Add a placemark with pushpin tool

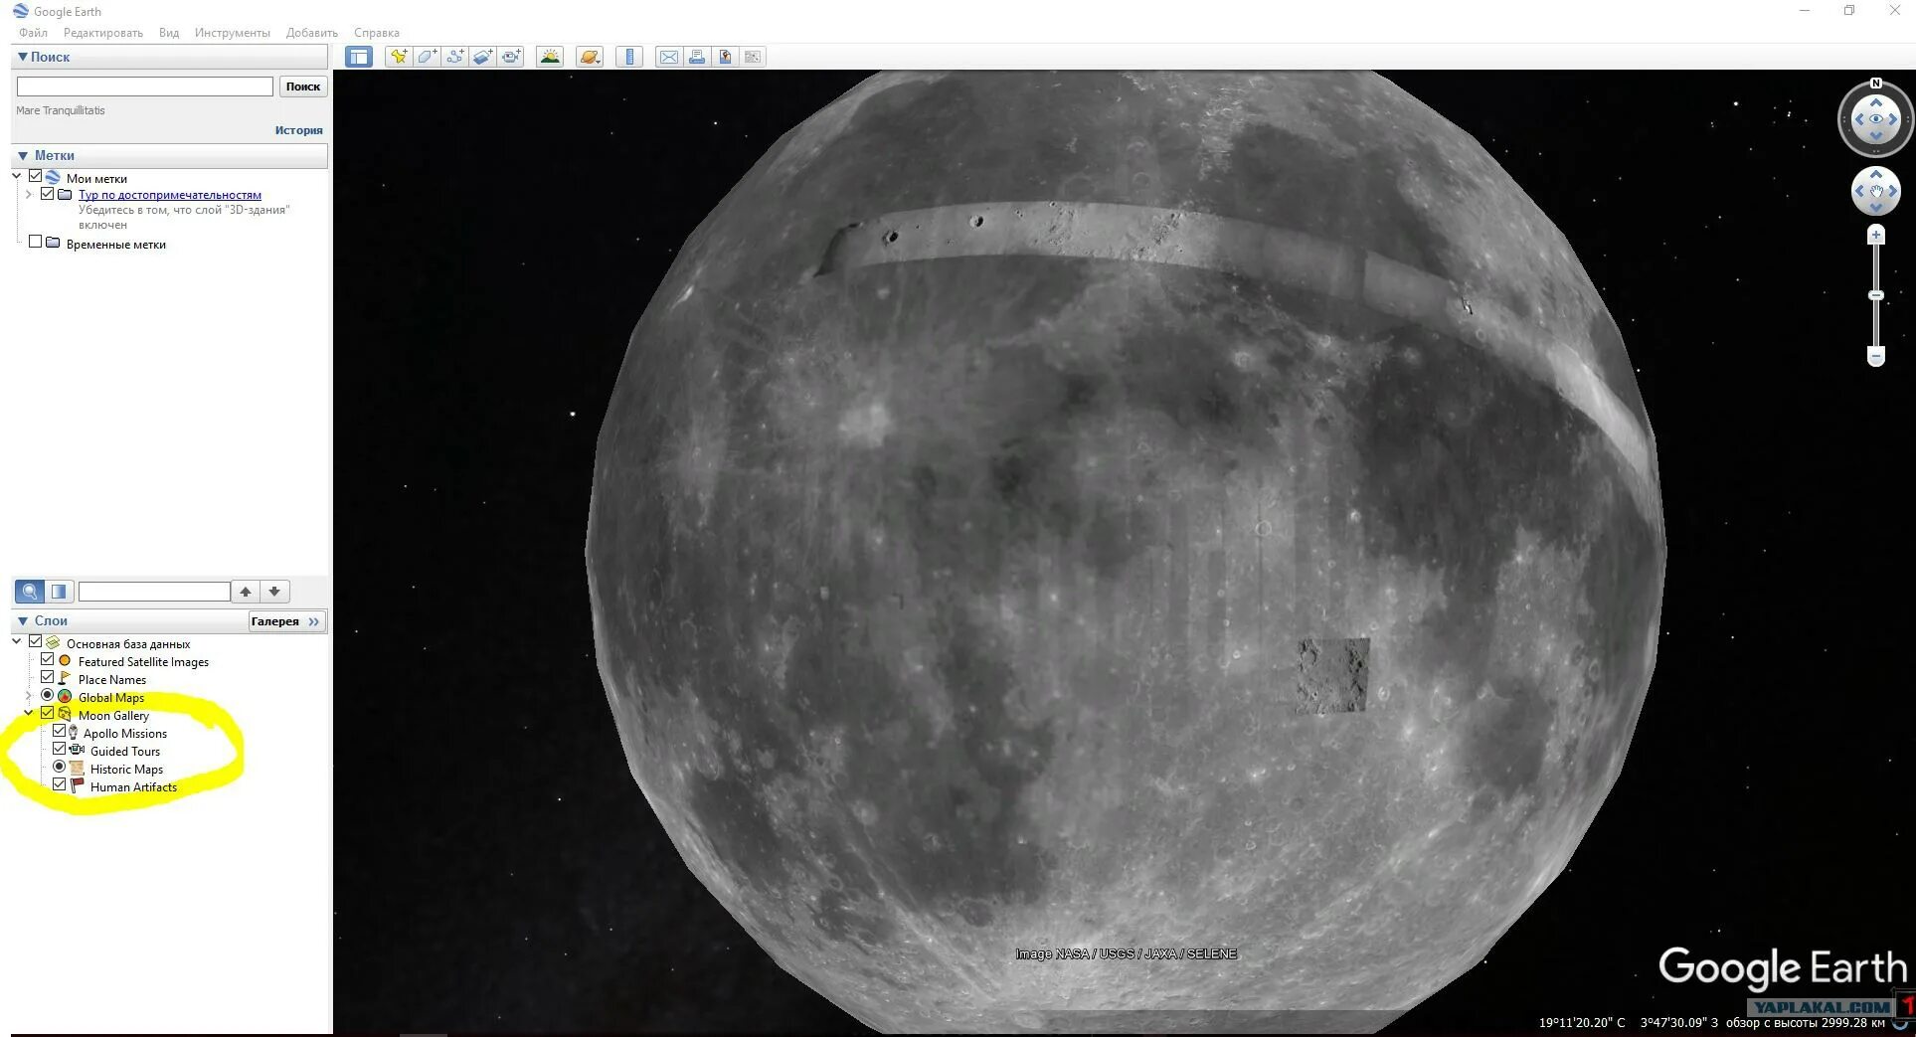click(x=399, y=57)
